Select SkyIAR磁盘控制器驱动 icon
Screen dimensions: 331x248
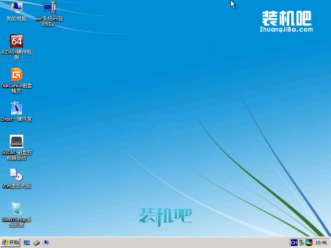[x=16, y=141]
